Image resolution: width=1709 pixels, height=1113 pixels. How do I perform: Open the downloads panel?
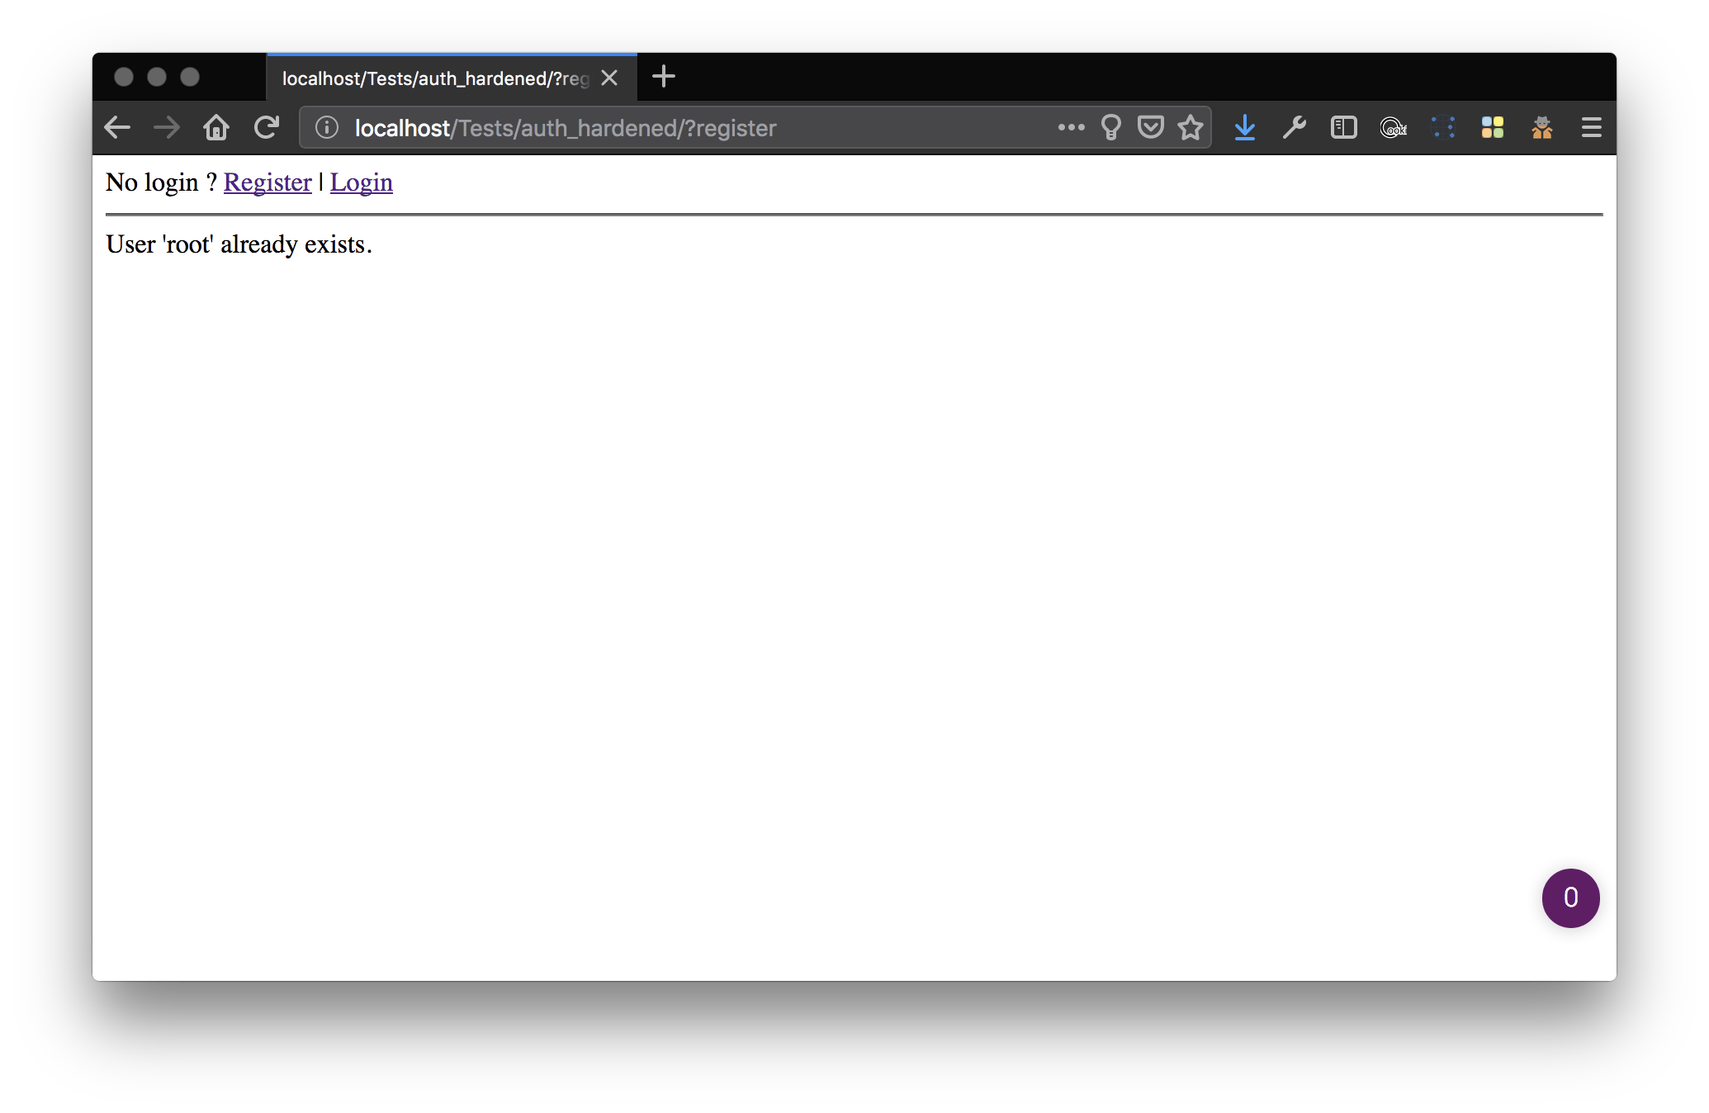tap(1245, 128)
